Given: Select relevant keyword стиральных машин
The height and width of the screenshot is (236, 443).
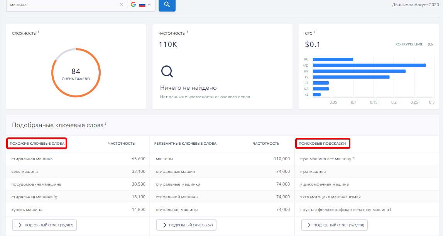Looking at the screenshot, I should point(176,171).
